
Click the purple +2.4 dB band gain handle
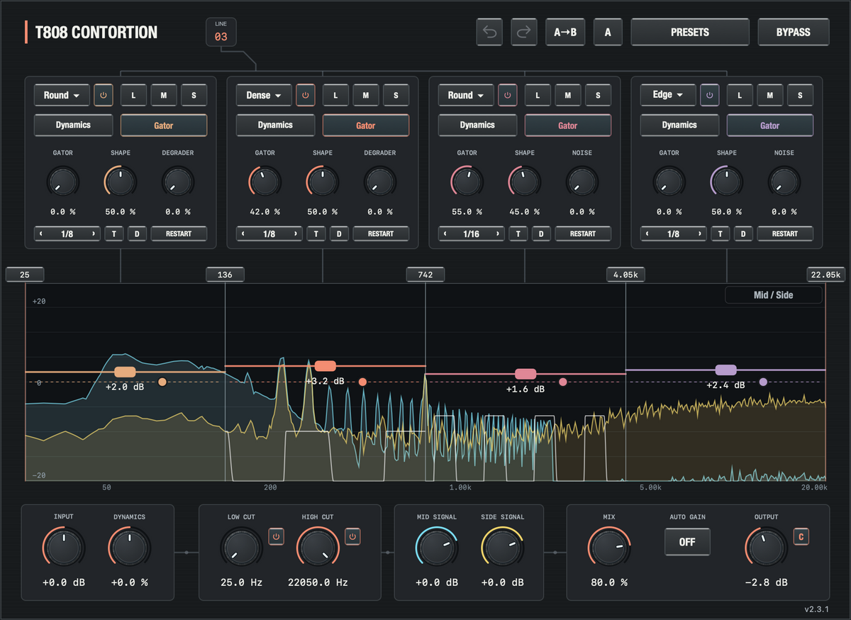point(726,370)
